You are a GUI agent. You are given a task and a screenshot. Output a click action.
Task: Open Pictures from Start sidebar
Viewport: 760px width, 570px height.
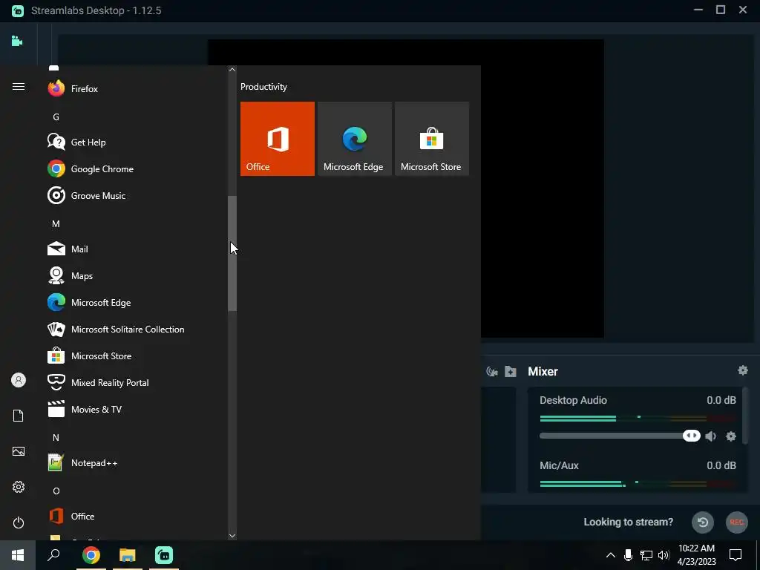[19, 451]
